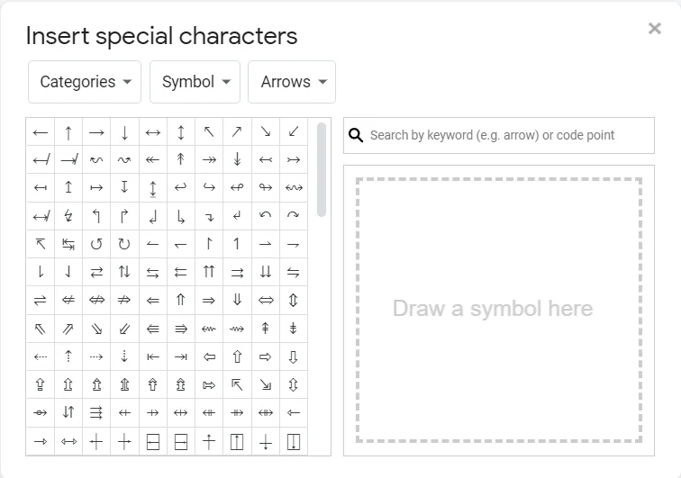Select the leftwards arrow to bar ⇤
Viewport: 681px width, 478px height.
pos(152,356)
